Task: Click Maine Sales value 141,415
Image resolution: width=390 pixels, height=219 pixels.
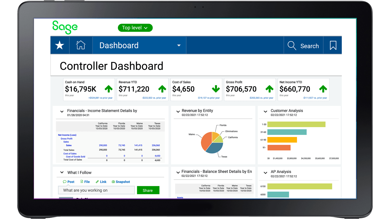Action: point(138,145)
